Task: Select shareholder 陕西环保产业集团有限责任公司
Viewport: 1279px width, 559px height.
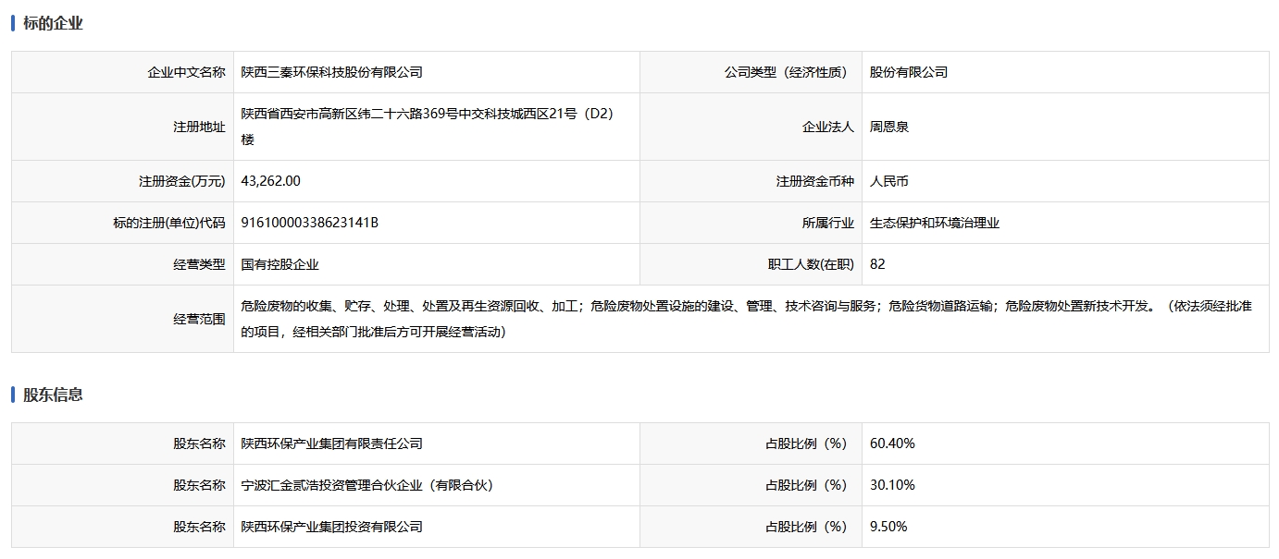Action: [x=332, y=444]
